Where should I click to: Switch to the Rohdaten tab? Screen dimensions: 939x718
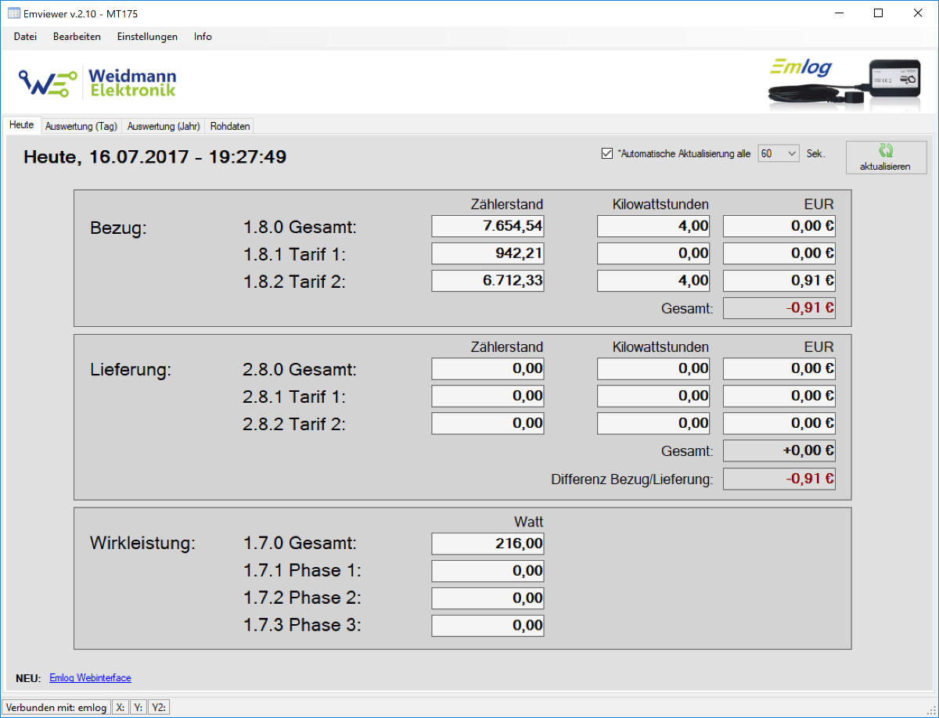pyautogui.click(x=230, y=126)
